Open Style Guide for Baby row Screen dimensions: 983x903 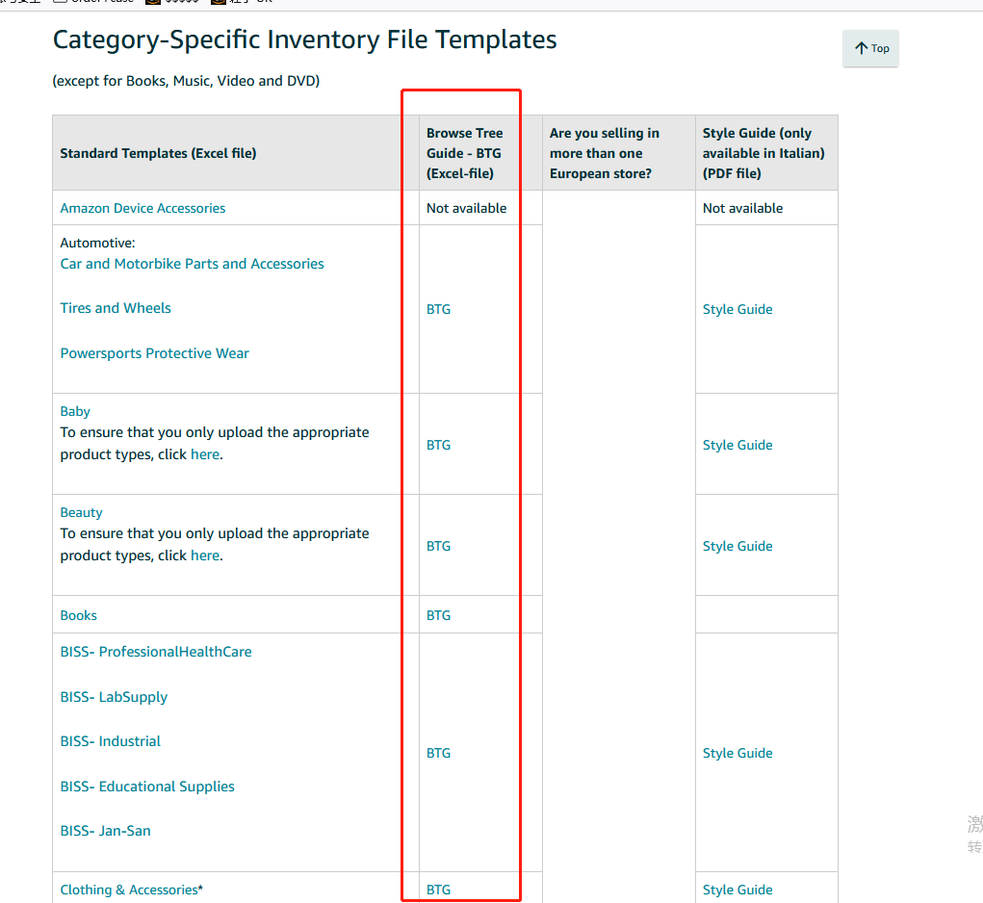pos(737,445)
